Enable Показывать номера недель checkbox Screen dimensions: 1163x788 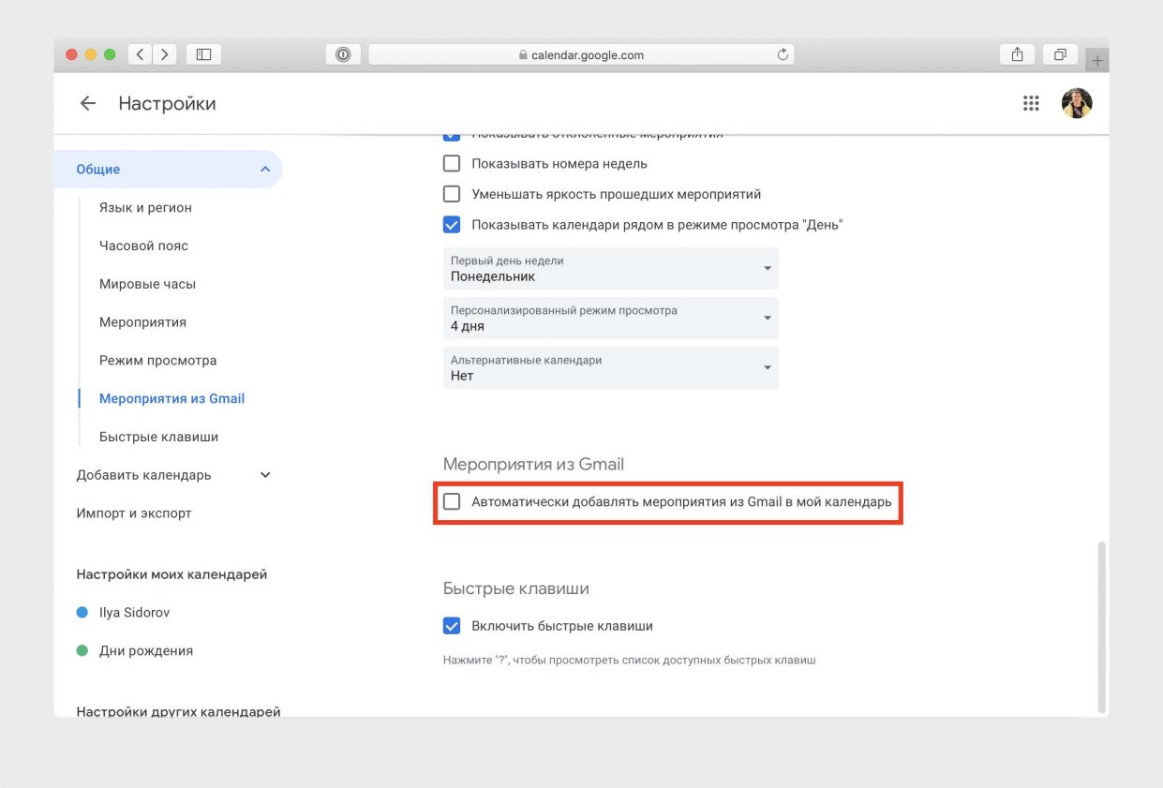(452, 164)
